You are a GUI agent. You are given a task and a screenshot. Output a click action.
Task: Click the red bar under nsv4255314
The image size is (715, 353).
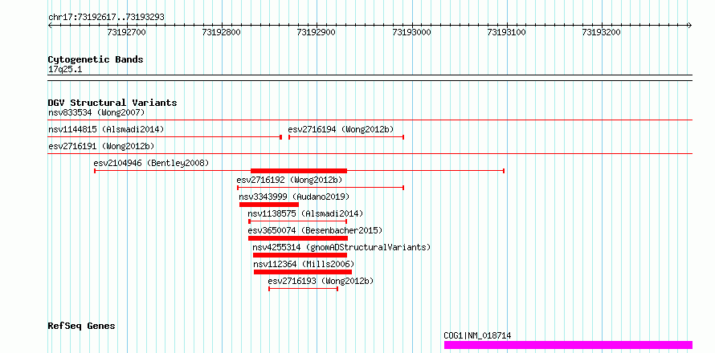coord(300,255)
